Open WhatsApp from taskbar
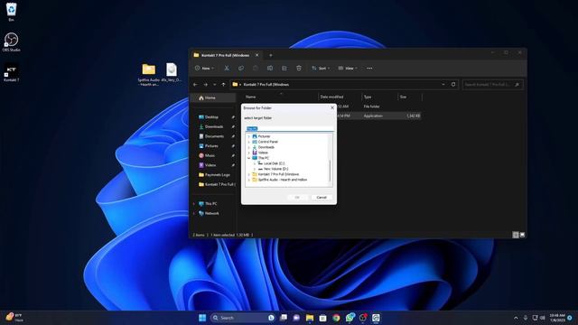The height and width of the screenshot is (325, 578). (350, 317)
